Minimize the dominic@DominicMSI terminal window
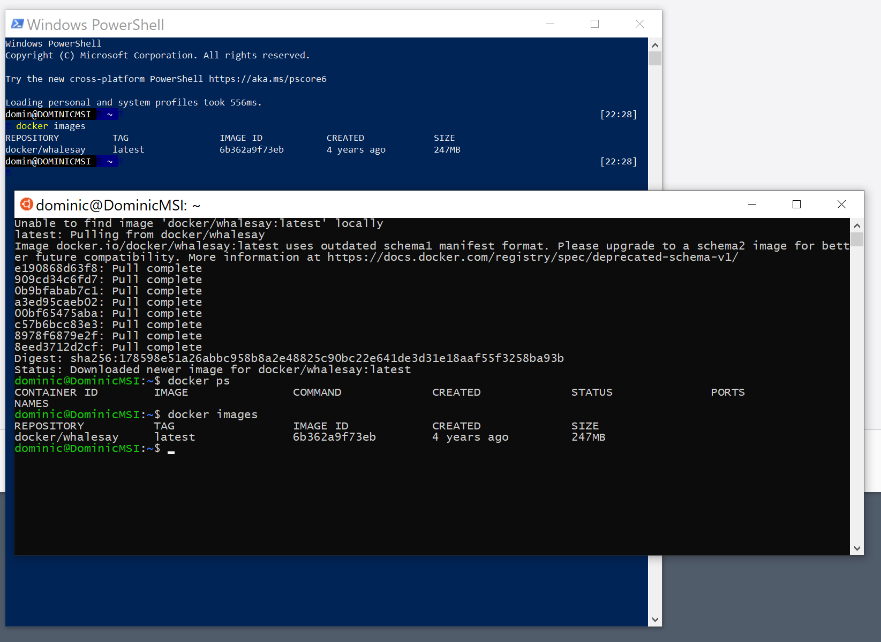Image resolution: width=881 pixels, height=642 pixels. coord(752,205)
